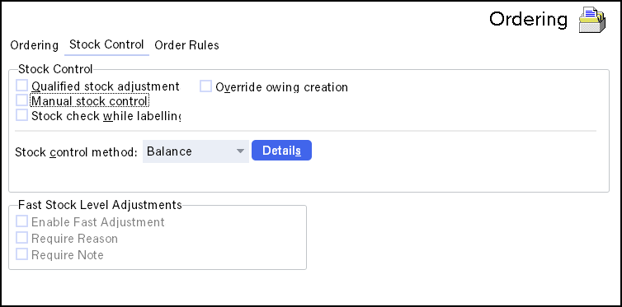This screenshot has width=622, height=307.
Task: Click the 'Stock control method:' label
Action: [x=76, y=152]
